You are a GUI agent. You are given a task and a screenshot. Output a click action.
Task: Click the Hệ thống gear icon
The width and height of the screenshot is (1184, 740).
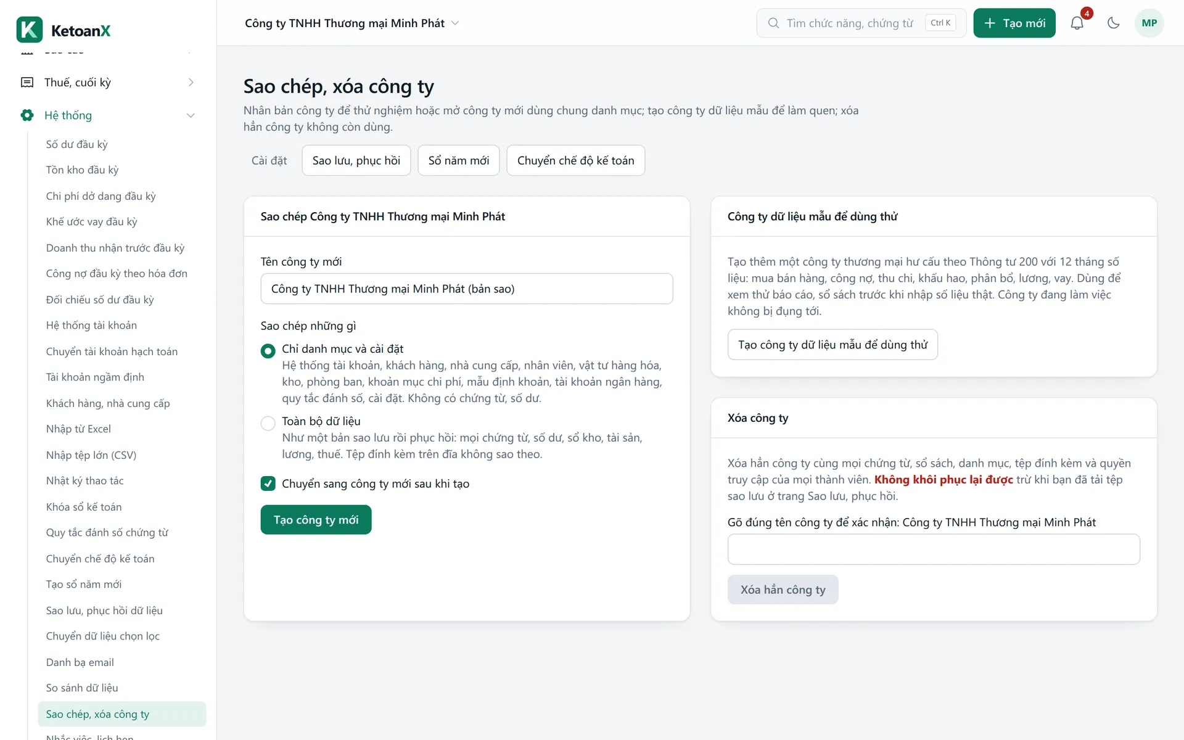tap(27, 115)
